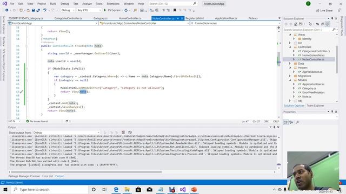This screenshot has width=346, height=194.
Task: Toggle Word Wrap icon in Output panel toolbar
Action: 130,133
